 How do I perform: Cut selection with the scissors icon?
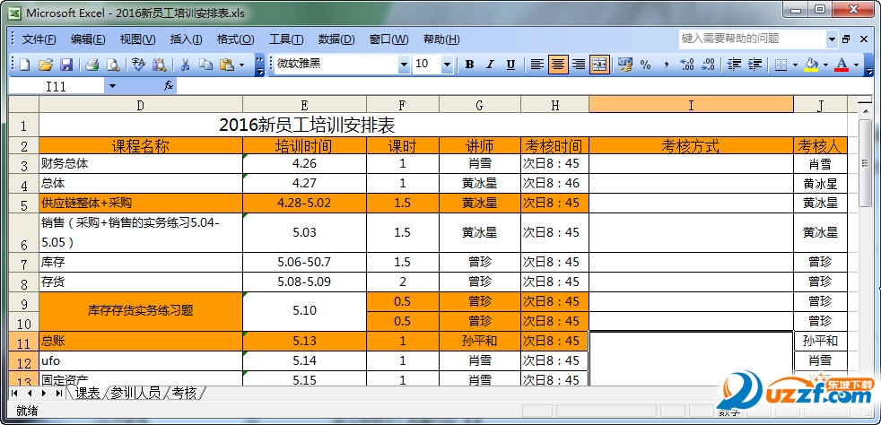click(185, 65)
